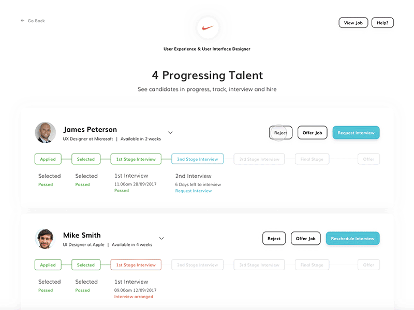
Task: Offer Job to Mike Smith
Action: pyautogui.click(x=305, y=239)
